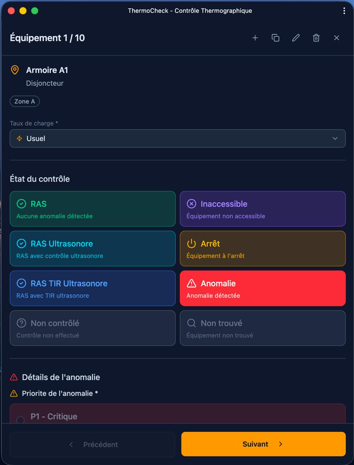Image resolution: width=354 pixels, height=465 pixels.
Task: Open the Taux de charge dropdown
Action: [178, 138]
